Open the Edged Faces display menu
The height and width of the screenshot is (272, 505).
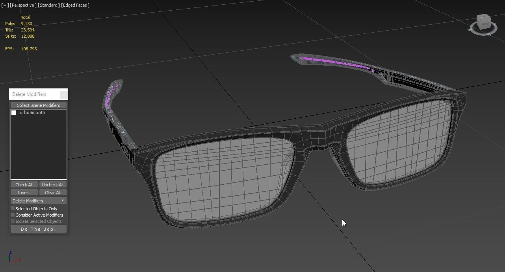[75, 5]
